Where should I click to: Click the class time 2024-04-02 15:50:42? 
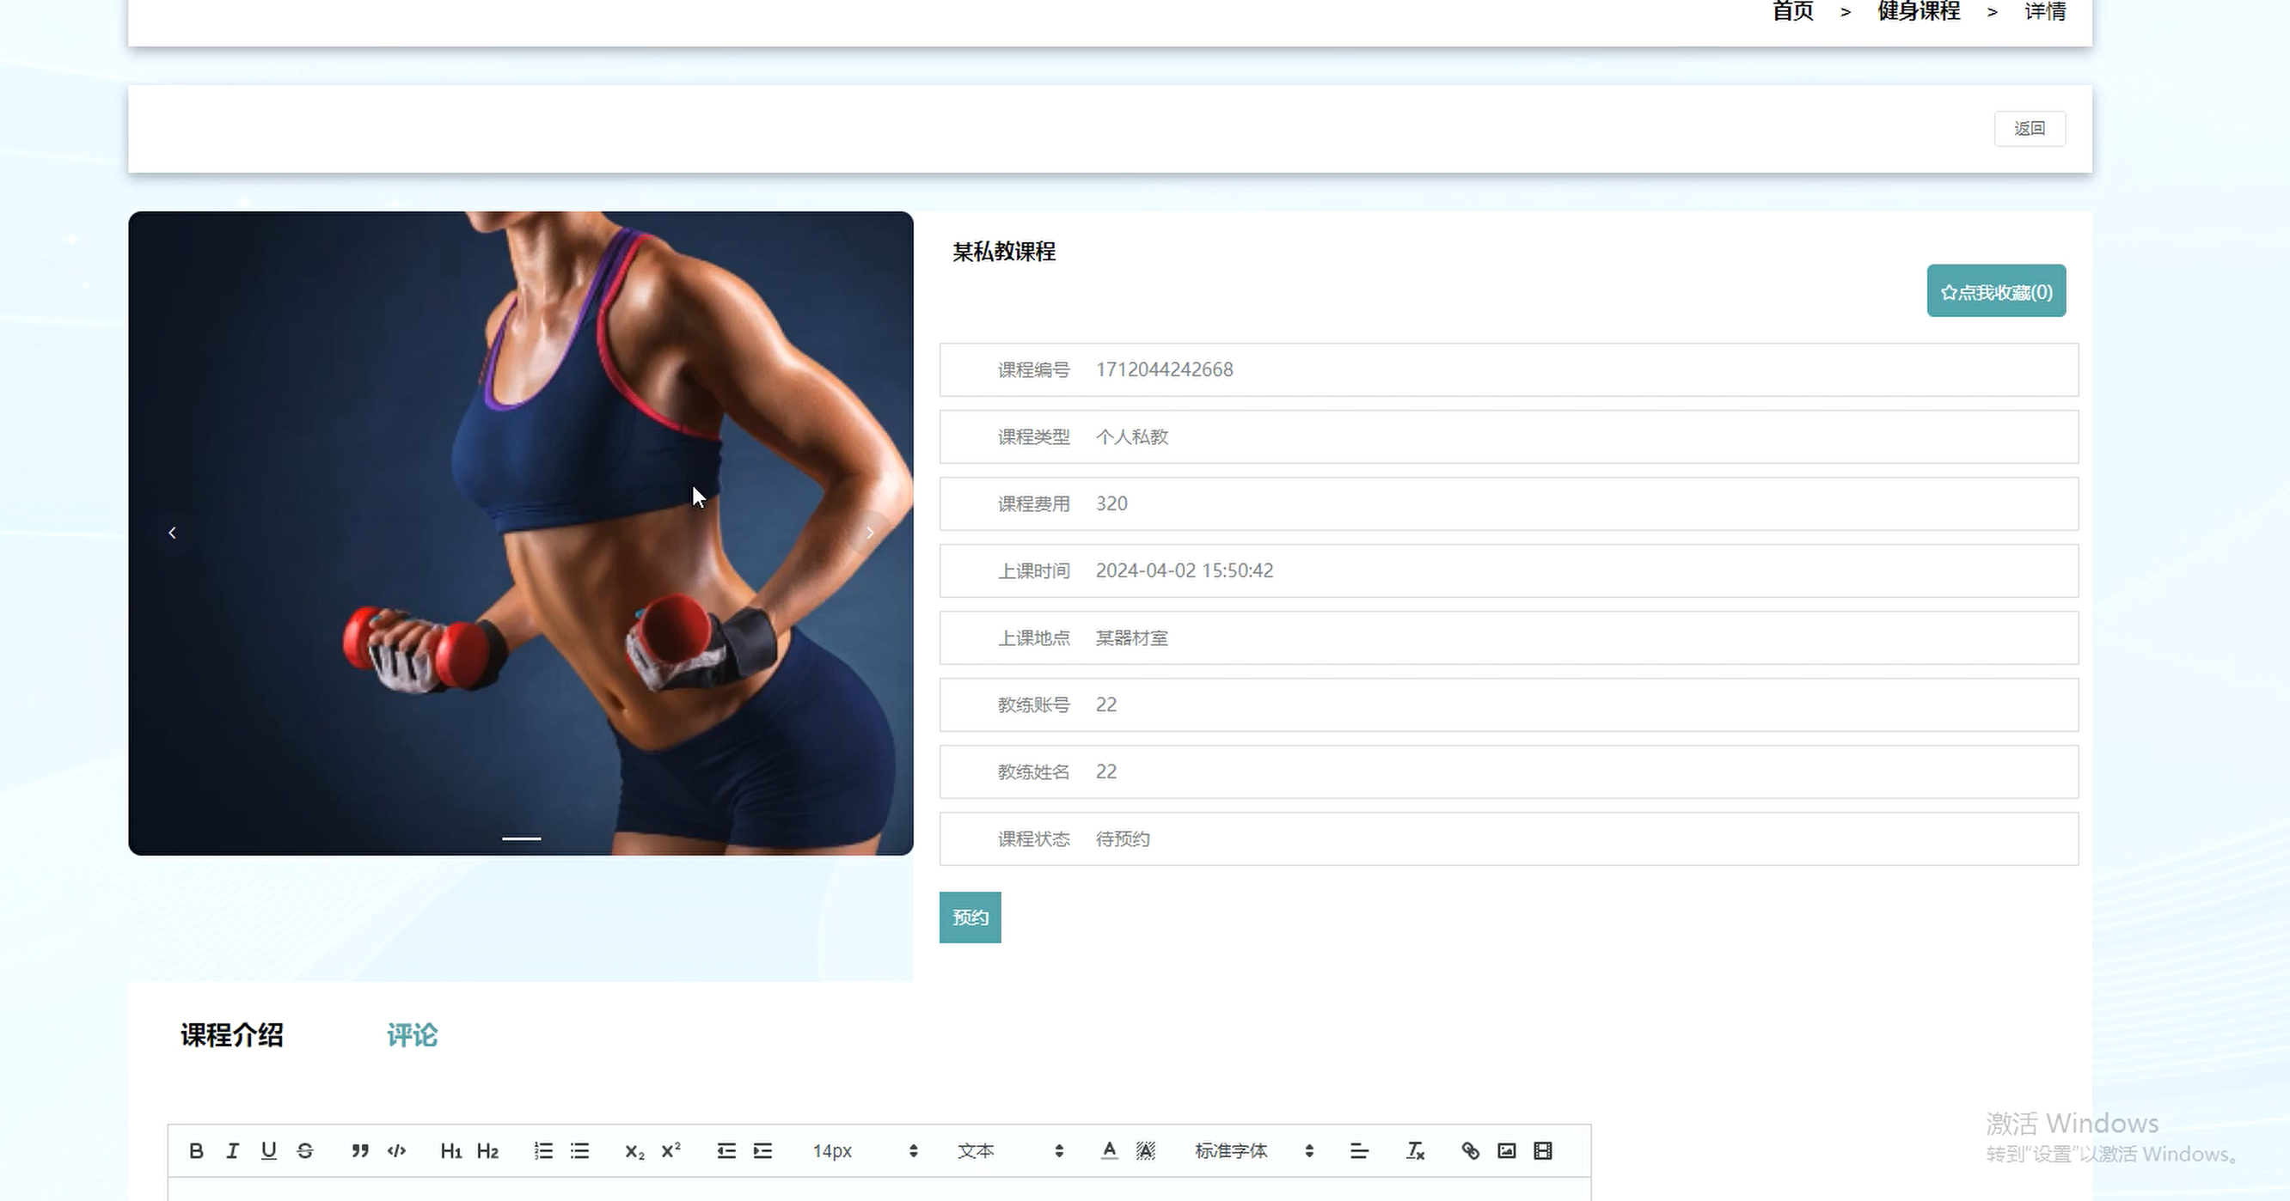click(1185, 570)
